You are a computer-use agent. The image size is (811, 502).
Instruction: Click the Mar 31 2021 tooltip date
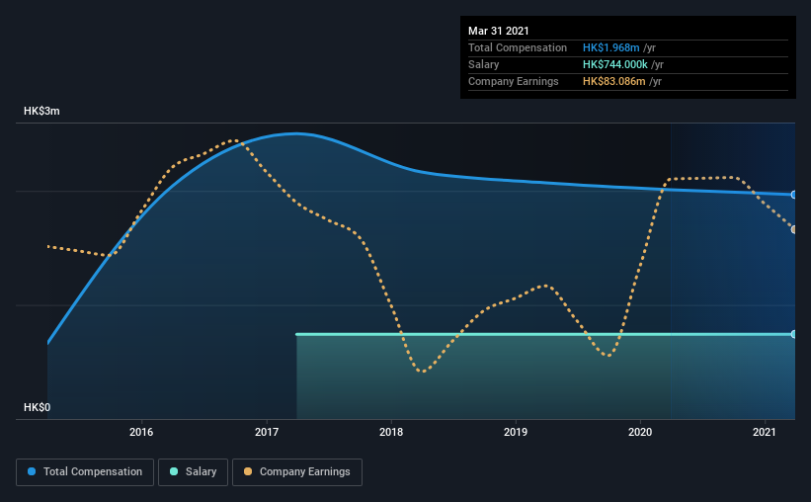point(499,31)
